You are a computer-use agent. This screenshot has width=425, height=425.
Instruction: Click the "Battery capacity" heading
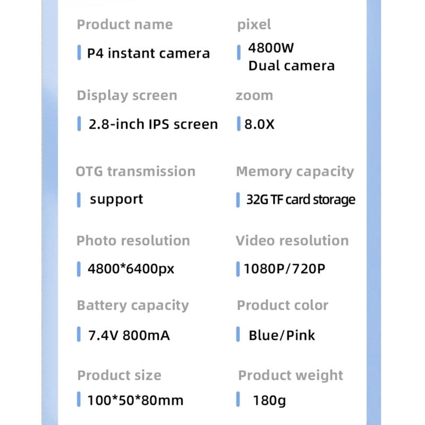click(133, 305)
